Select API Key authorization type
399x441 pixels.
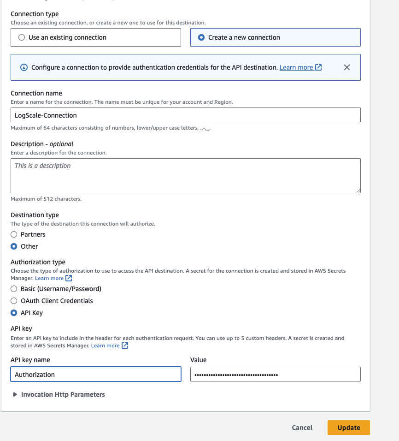(14, 313)
